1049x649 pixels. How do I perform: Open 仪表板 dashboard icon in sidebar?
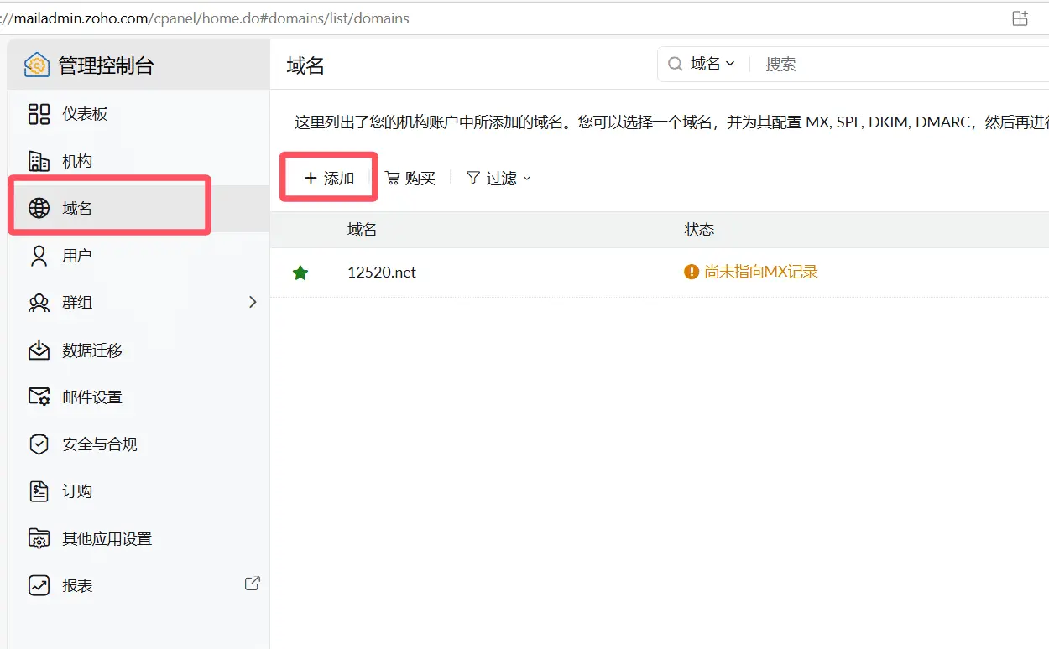tap(39, 114)
